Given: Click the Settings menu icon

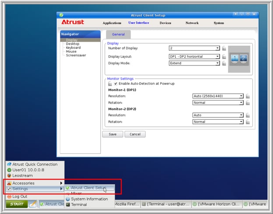Looking at the screenshot, I should 9,189.
